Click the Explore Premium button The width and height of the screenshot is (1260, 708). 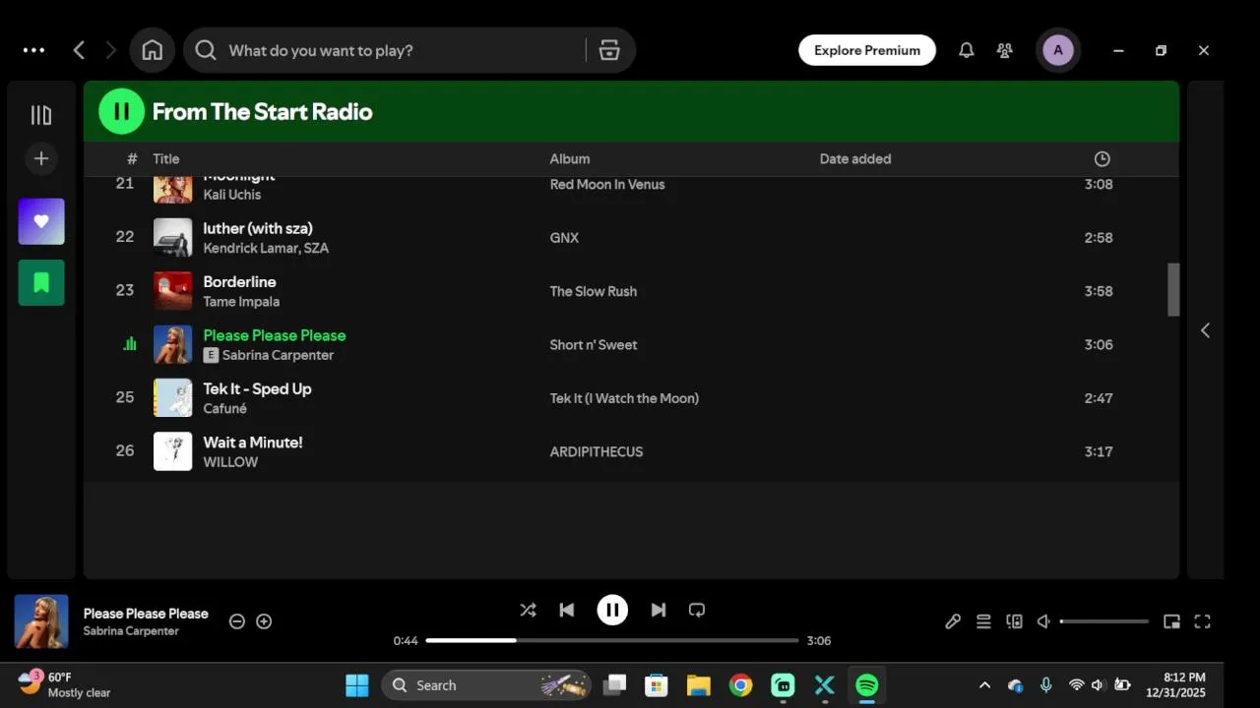coord(866,50)
